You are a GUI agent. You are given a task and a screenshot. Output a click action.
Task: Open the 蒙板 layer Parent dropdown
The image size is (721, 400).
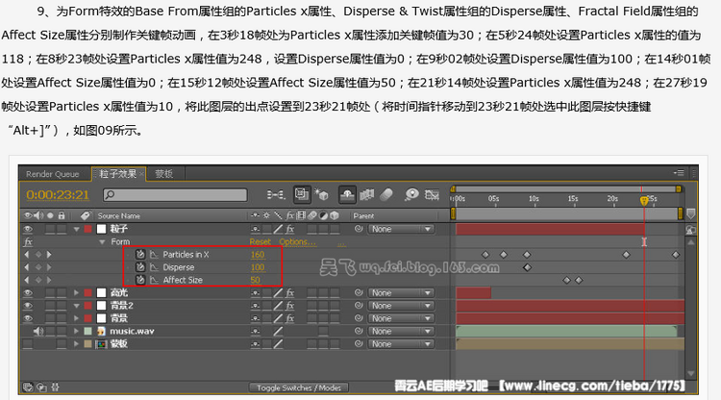pyautogui.click(x=401, y=343)
